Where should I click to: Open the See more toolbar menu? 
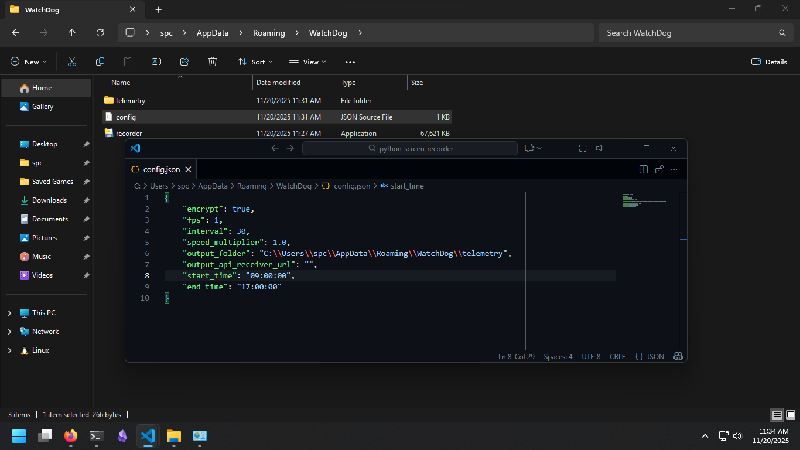tap(350, 62)
